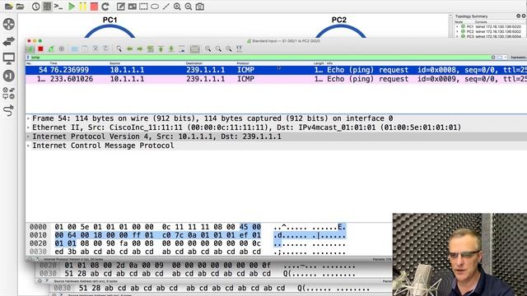Image resolution: width=527 pixels, height=296 pixels.
Task: Select the add a link cable tool
Action: [9, 110]
